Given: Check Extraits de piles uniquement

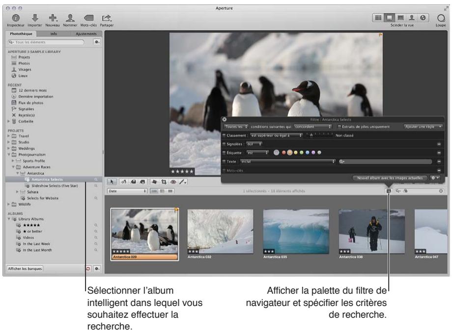Looking at the screenshot, I should (339, 127).
